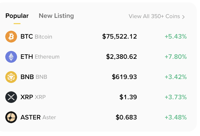The image size is (200, 136).
Task: Click the Ethereum coin icon
Action: tap(11, 57)
